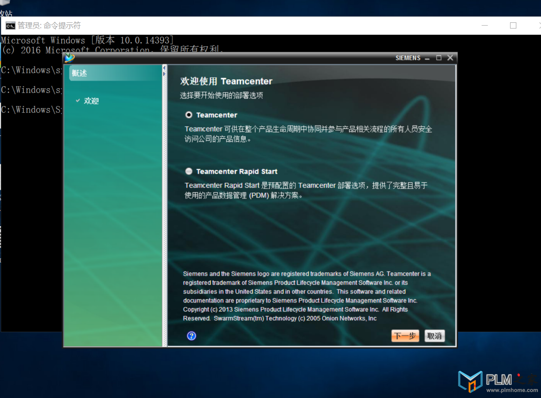Open the blue help question-mark icon
This screenshot has width=541, height=398.
192,336
